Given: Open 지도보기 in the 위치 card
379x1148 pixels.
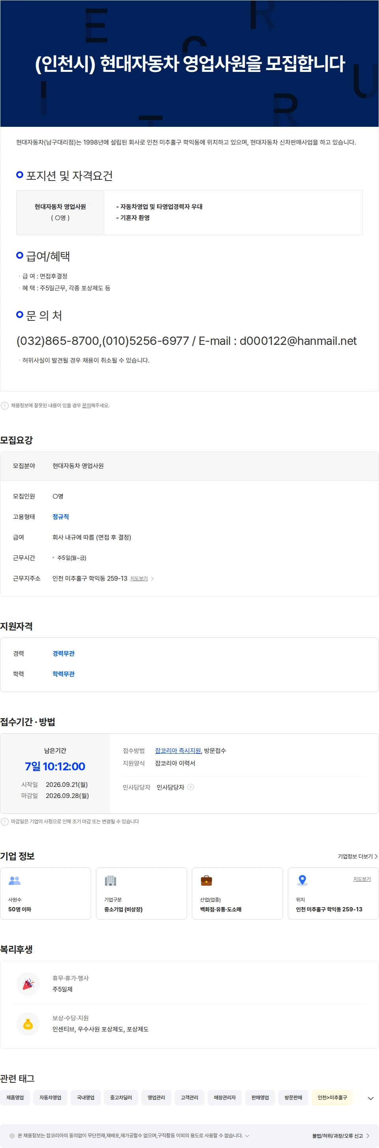Looking at the screenshot, I should pos(362,879).
